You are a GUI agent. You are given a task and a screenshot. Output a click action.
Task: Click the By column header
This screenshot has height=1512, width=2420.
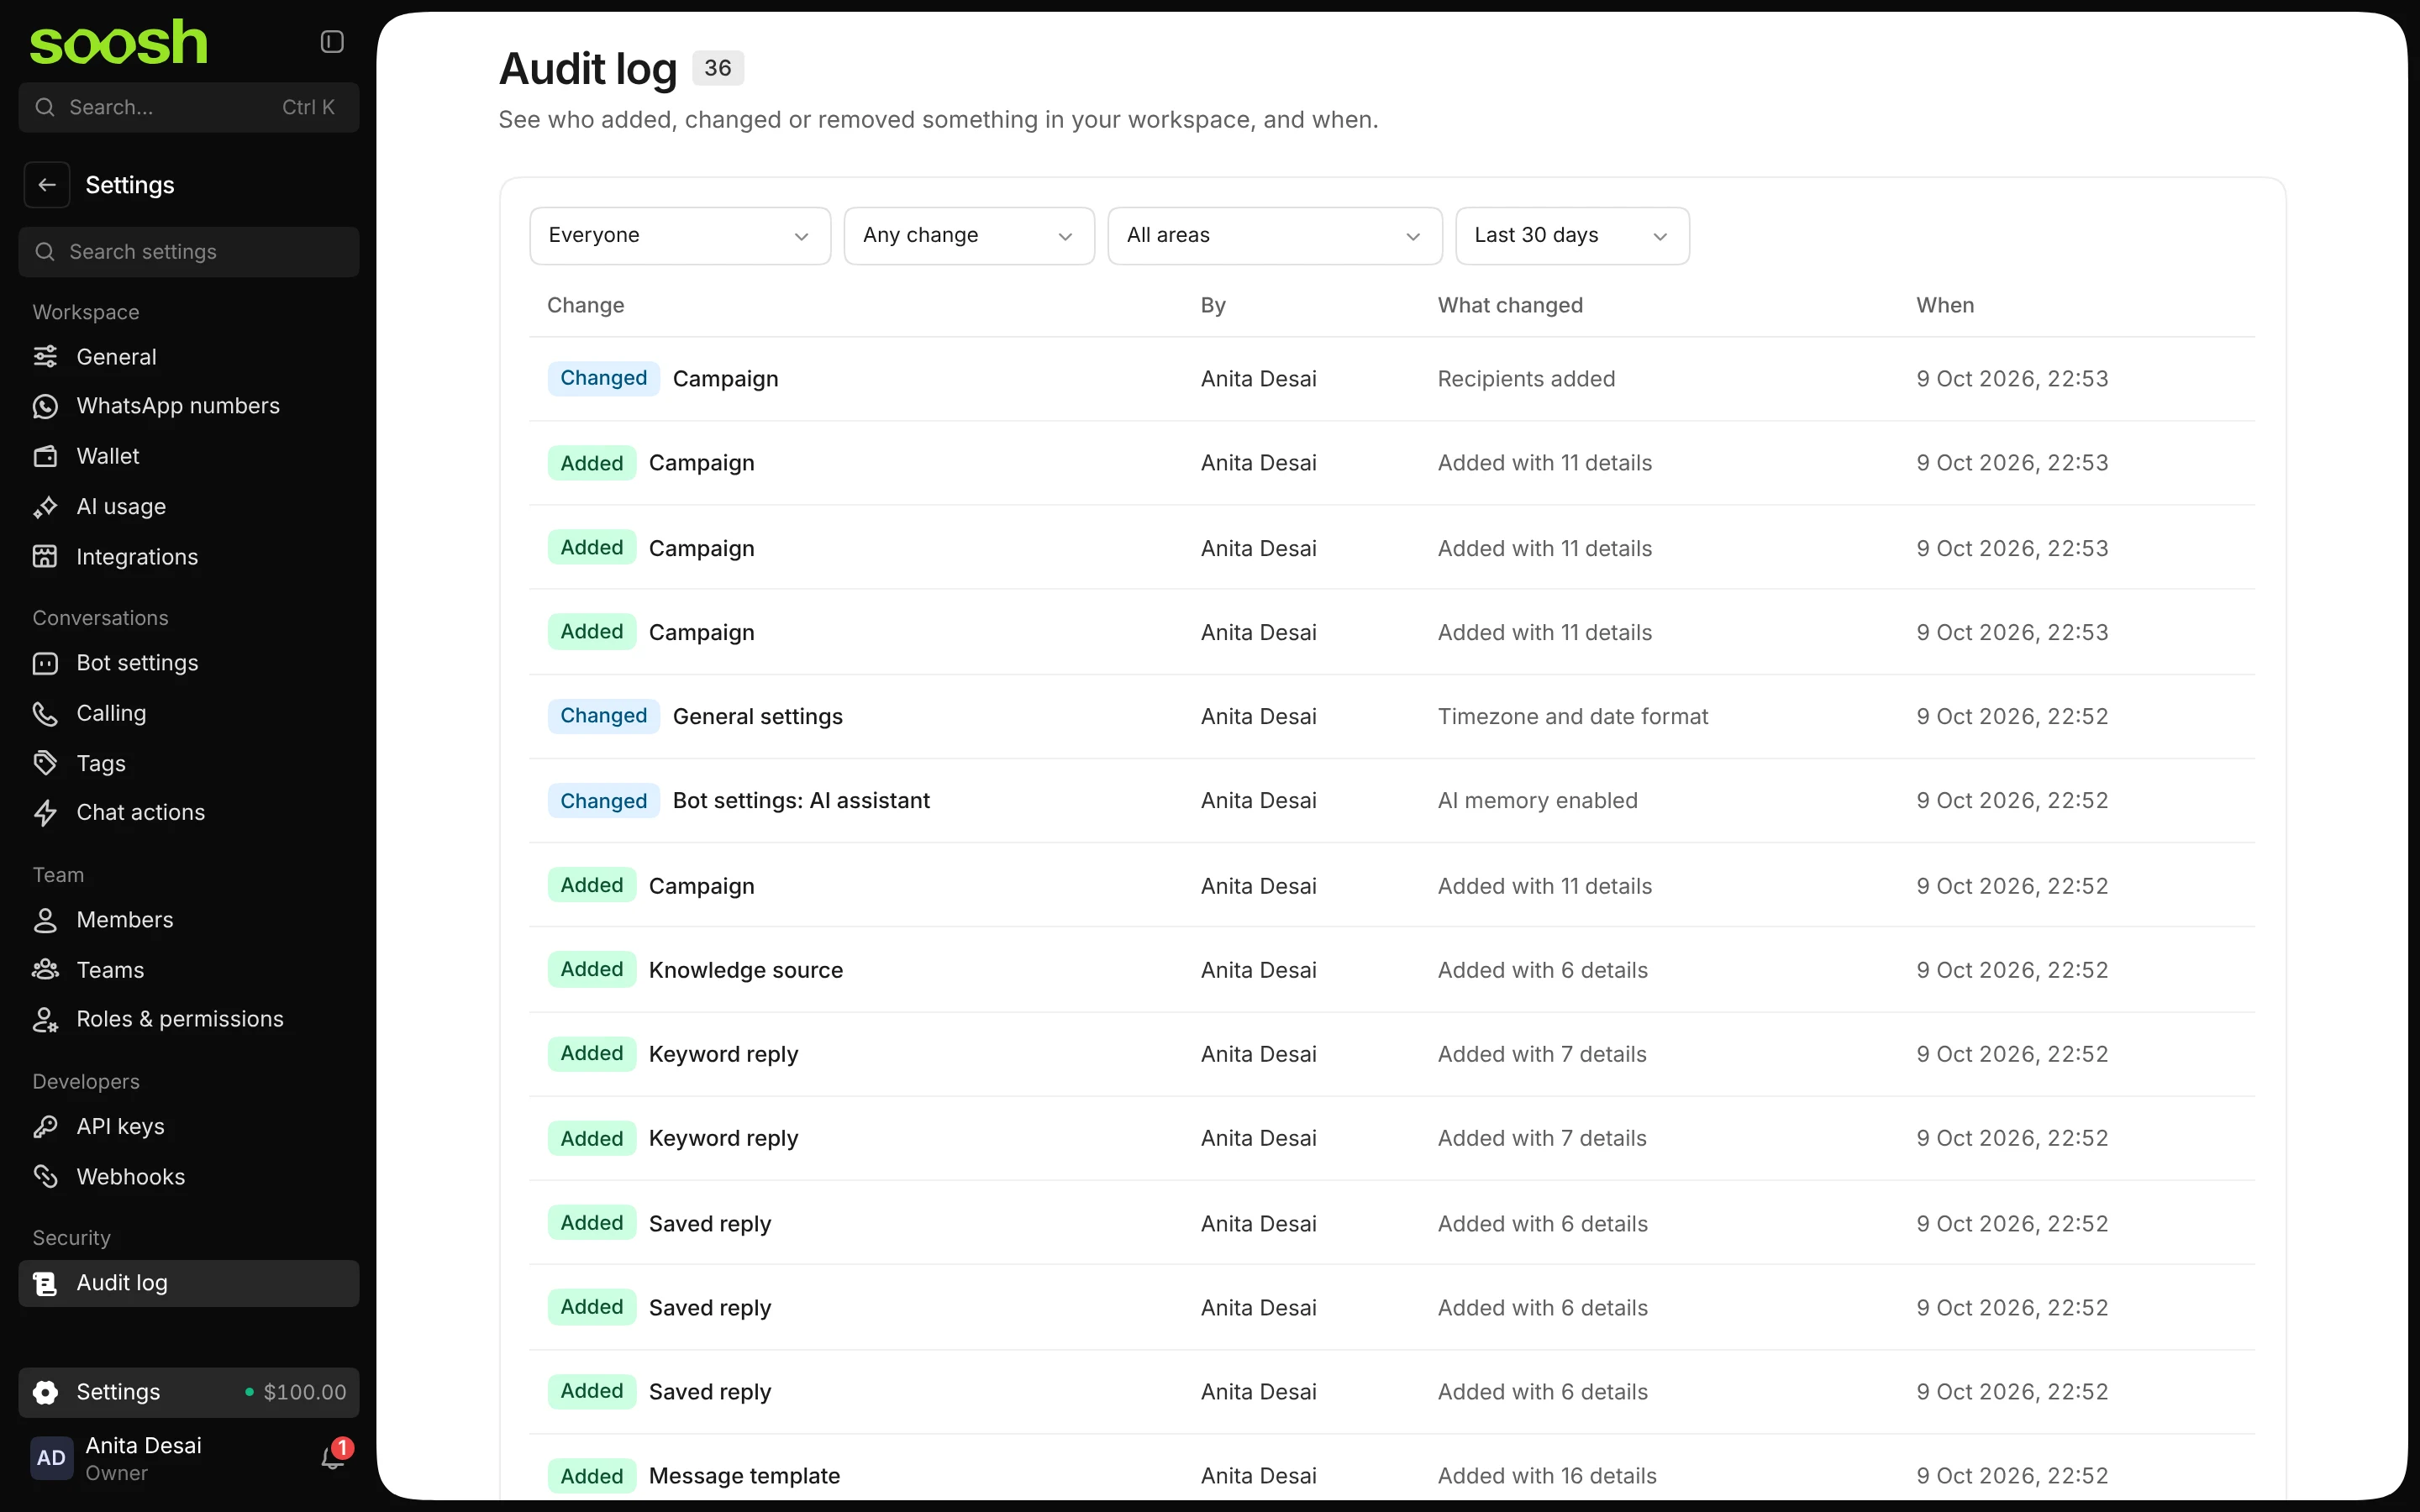(1213, 305)
